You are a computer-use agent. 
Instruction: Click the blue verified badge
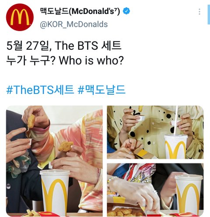tap(126, 11)
